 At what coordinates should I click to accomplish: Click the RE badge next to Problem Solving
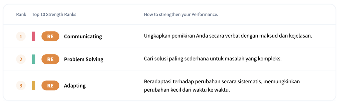point(50,59)
